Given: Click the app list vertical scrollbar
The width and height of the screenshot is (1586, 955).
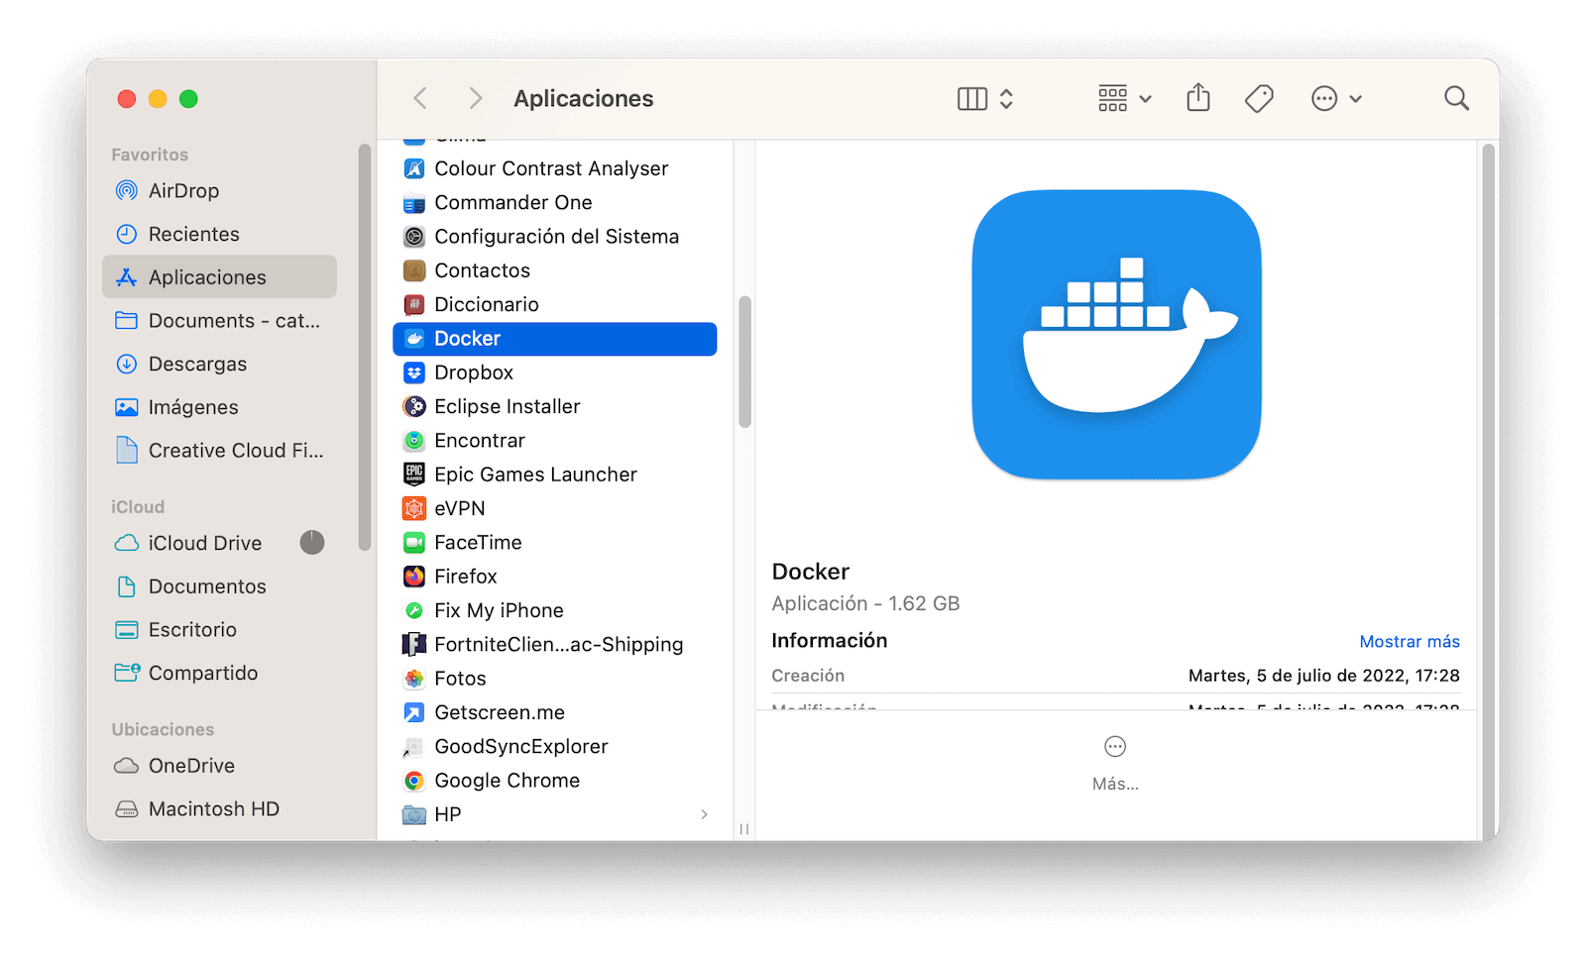Looking at the screenshot, I should point(744,363).
